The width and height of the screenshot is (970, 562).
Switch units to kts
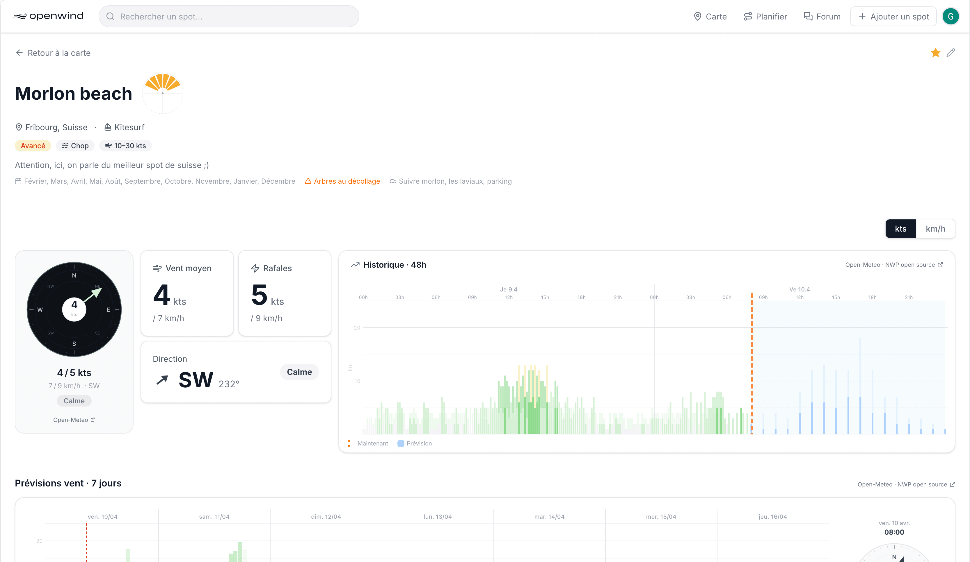900,229
